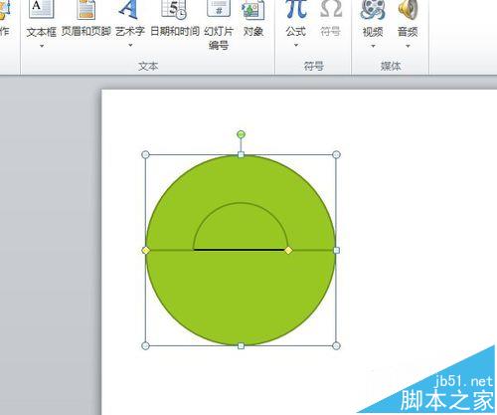This screenshot has height=415, width=497.
Task: Select the top-left corner resize handle
Action: pos(145,154)
